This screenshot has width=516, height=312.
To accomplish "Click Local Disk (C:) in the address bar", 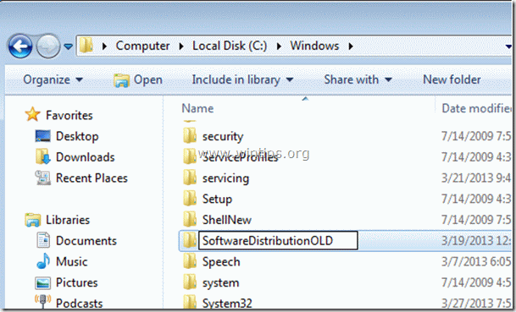I will pyautogui.click(x=230, y=46).
